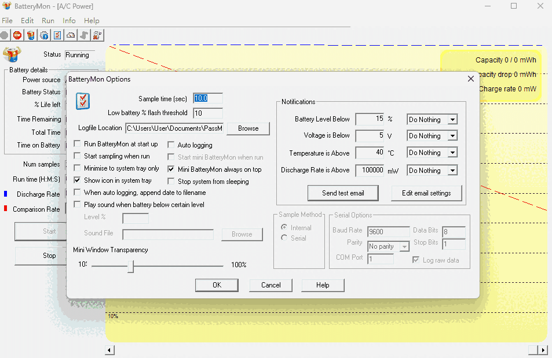This screenshot has height=358, width=552.
Task: Open the Info menu
Action: (69, 21)
